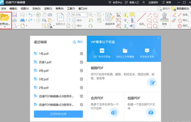Undo with the left curved arrow
This screenshot has height=122, width=191.
30,15
